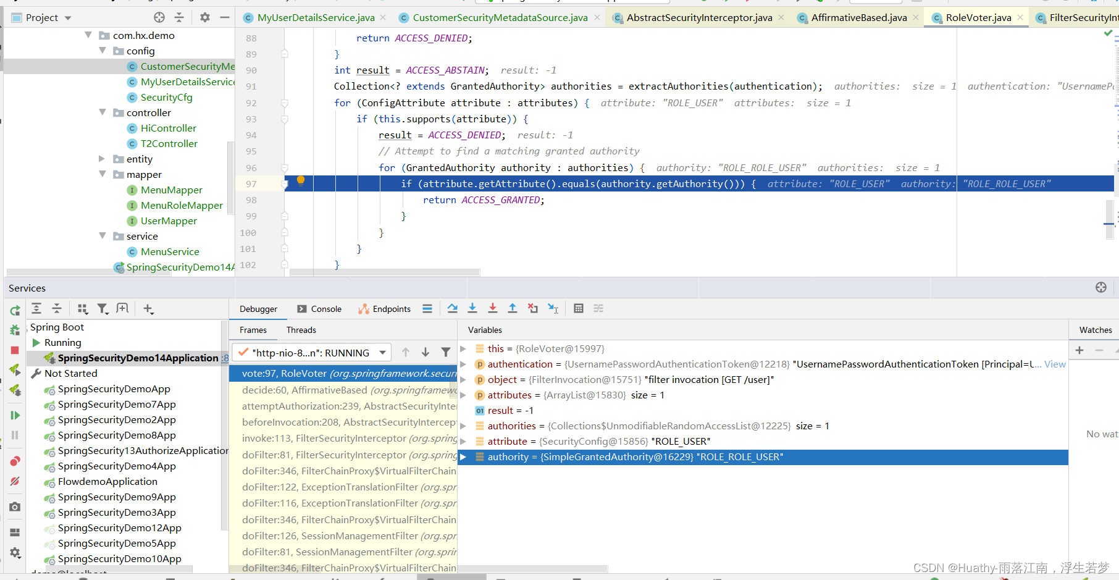
Task: Click the Pause Program icon
Action: coord(15,435)
